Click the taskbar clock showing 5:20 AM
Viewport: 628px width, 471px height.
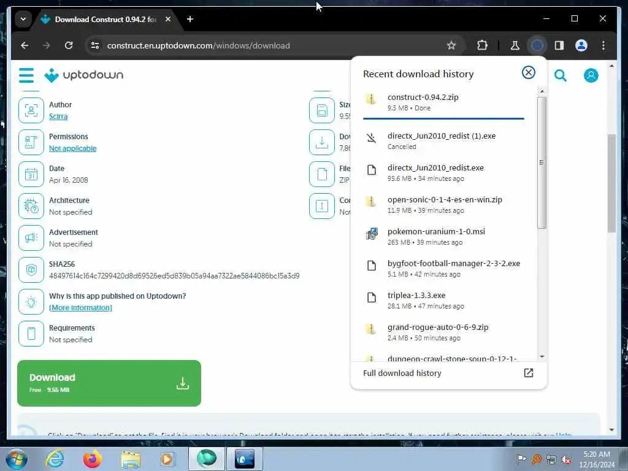tap(596, 459)
